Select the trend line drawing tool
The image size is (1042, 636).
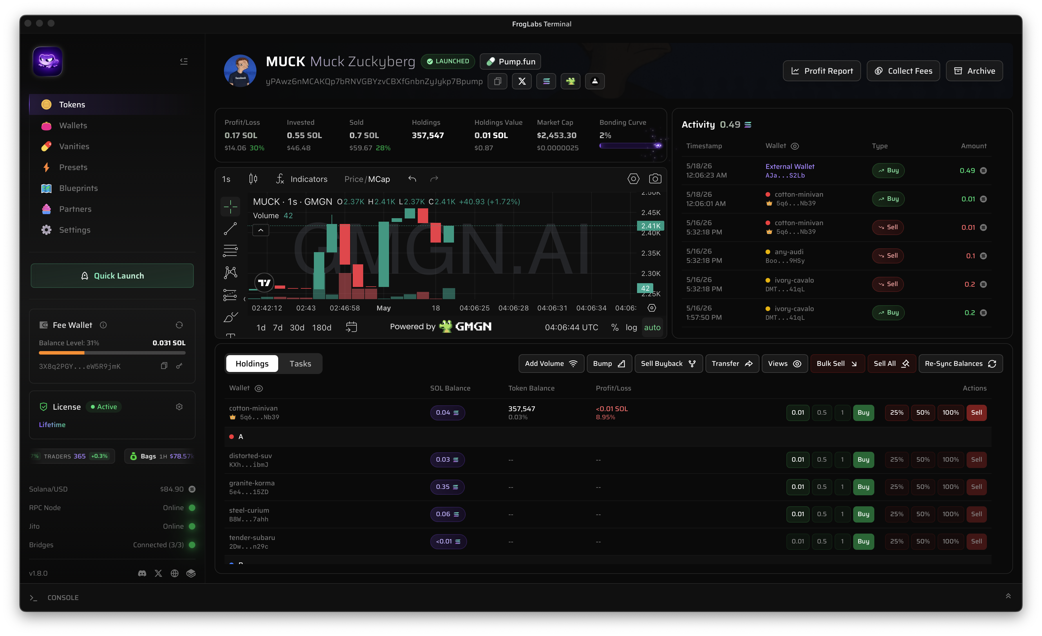[230, 229]
